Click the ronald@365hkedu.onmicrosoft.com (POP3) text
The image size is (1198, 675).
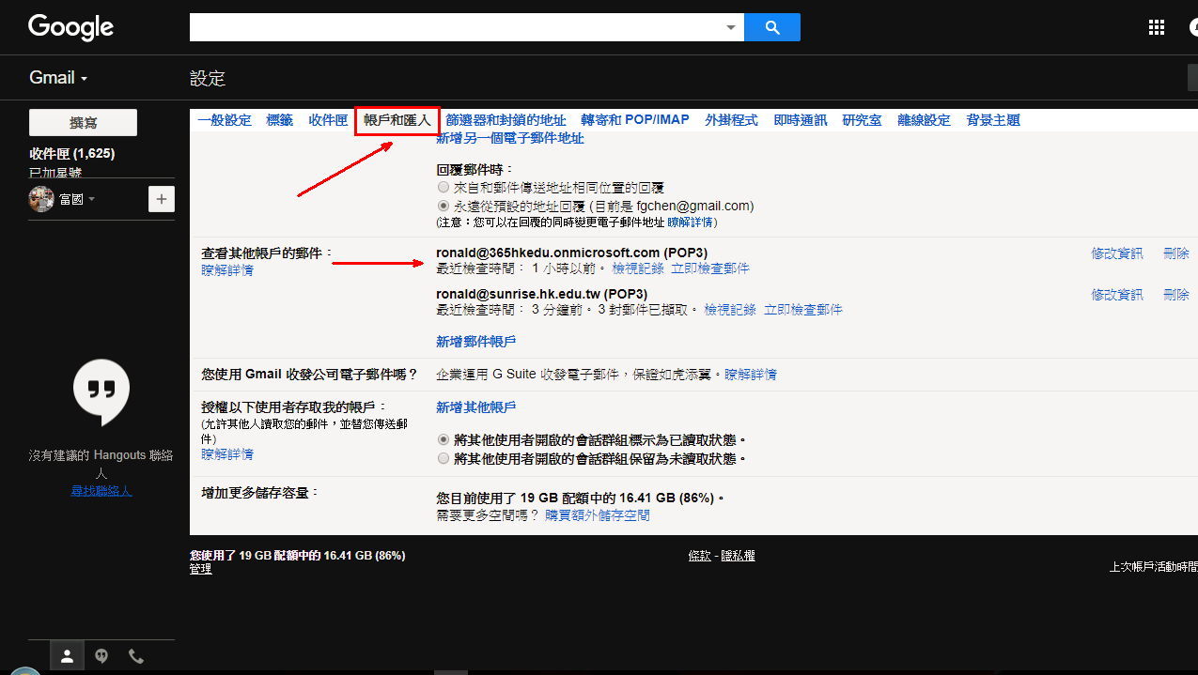571,253
